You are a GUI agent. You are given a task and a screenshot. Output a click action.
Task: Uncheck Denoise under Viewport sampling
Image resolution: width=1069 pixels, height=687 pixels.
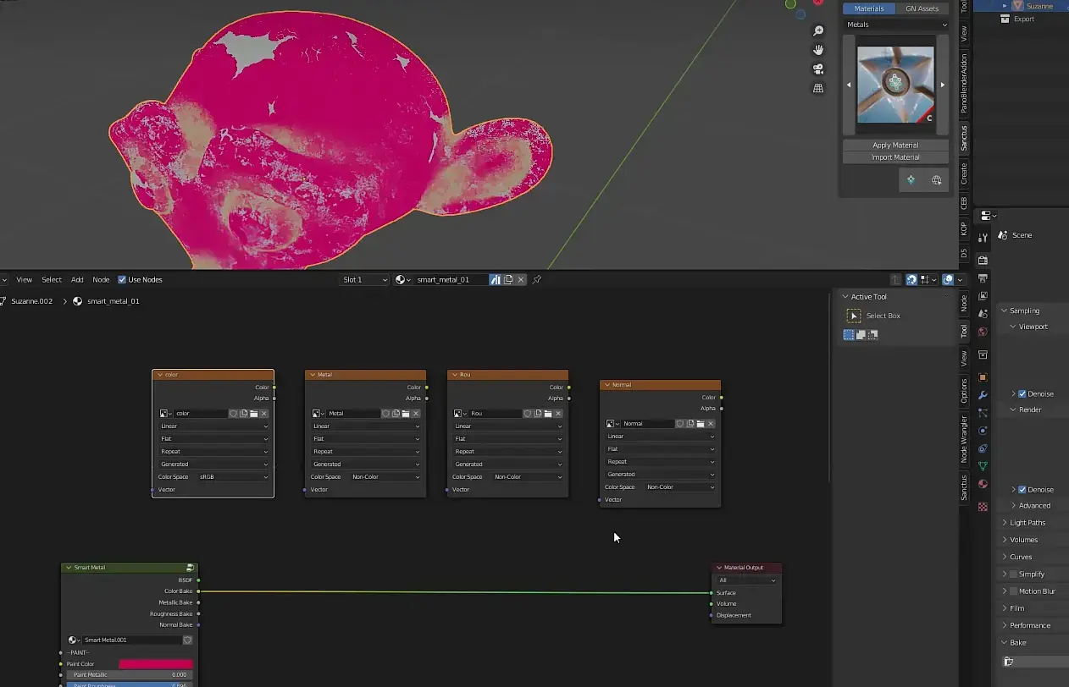tap(1022, 394)
